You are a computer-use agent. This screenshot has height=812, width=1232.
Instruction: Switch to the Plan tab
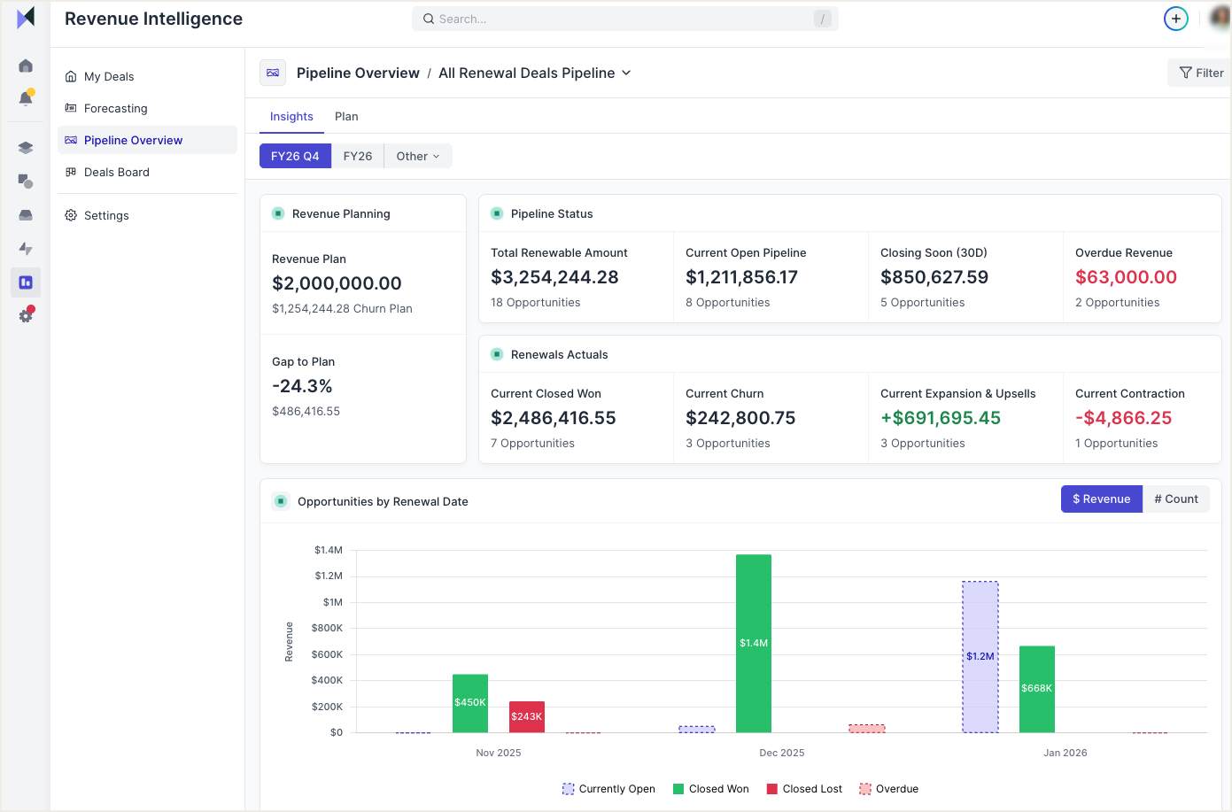(x=346, y=117)
